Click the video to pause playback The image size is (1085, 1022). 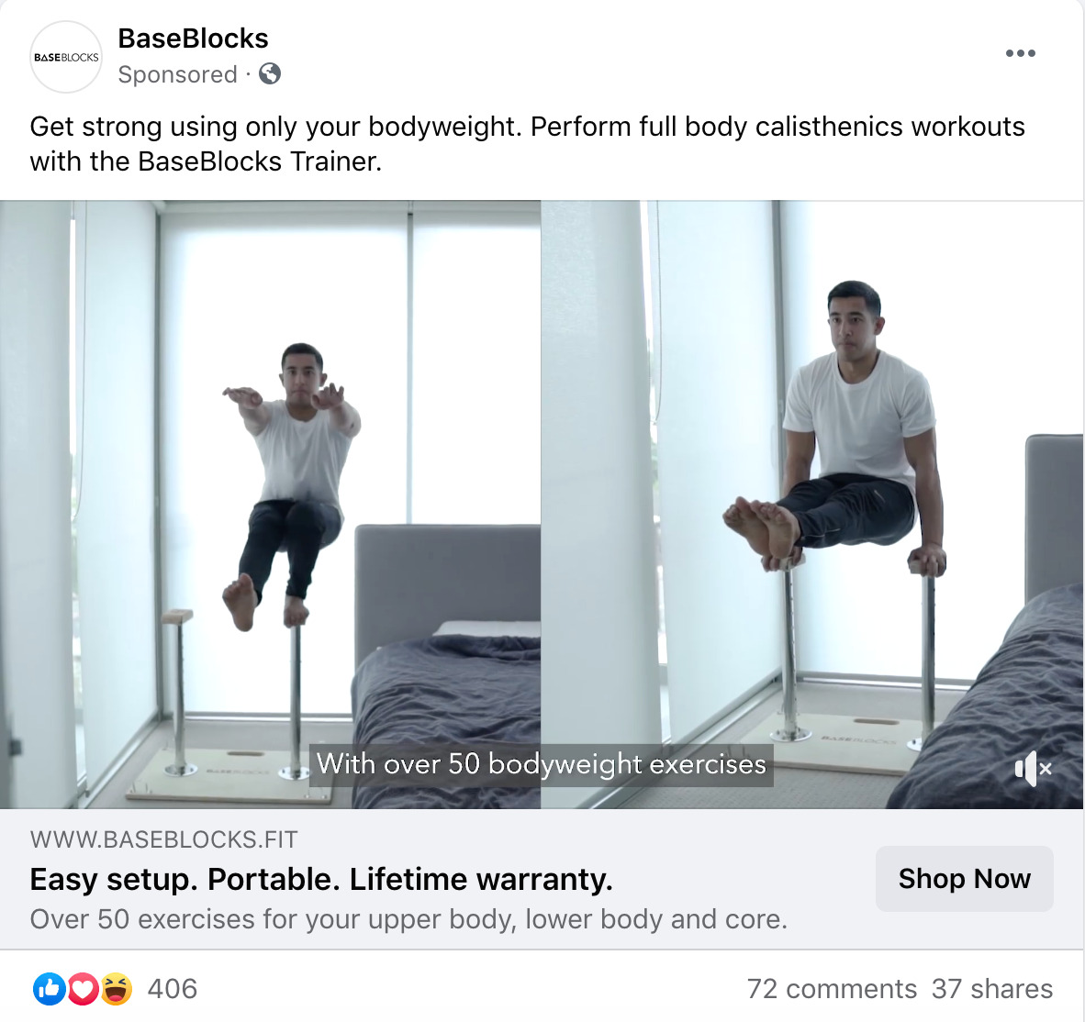542,459
